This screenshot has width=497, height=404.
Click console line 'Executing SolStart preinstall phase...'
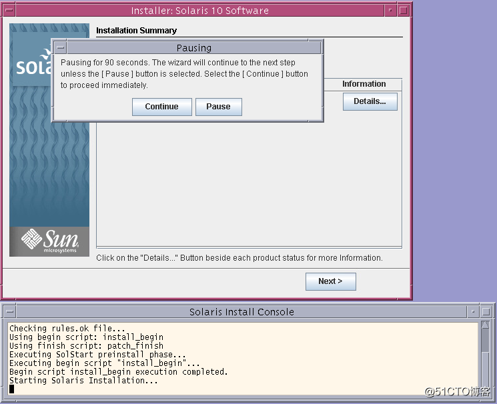[x=97, y=354]
